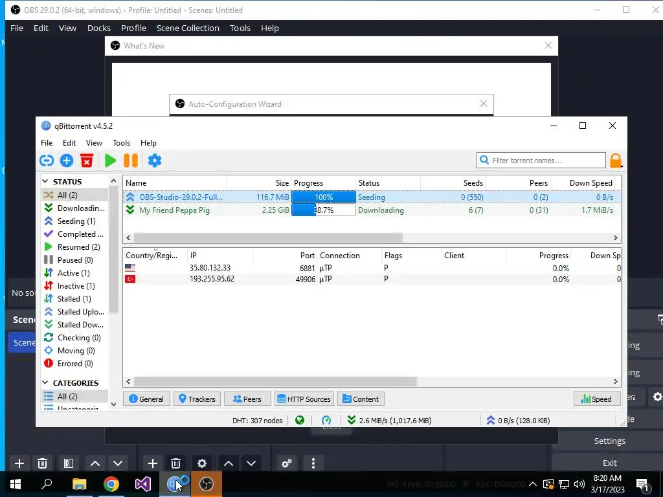Switch to the HTTP Sources tab
This screenshot has width=663, height=497.
coord(304,399)
